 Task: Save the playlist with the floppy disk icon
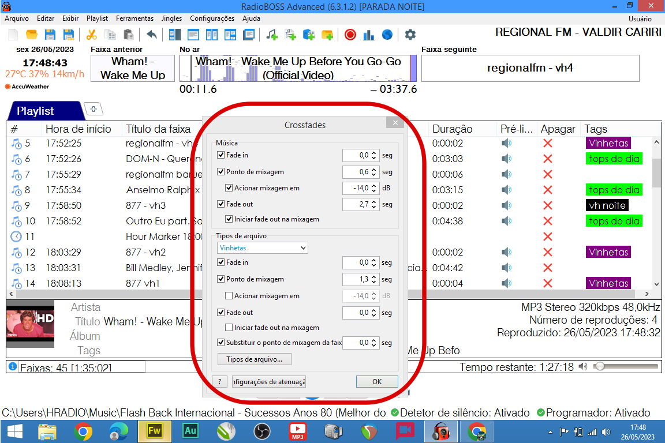(50, 35)
